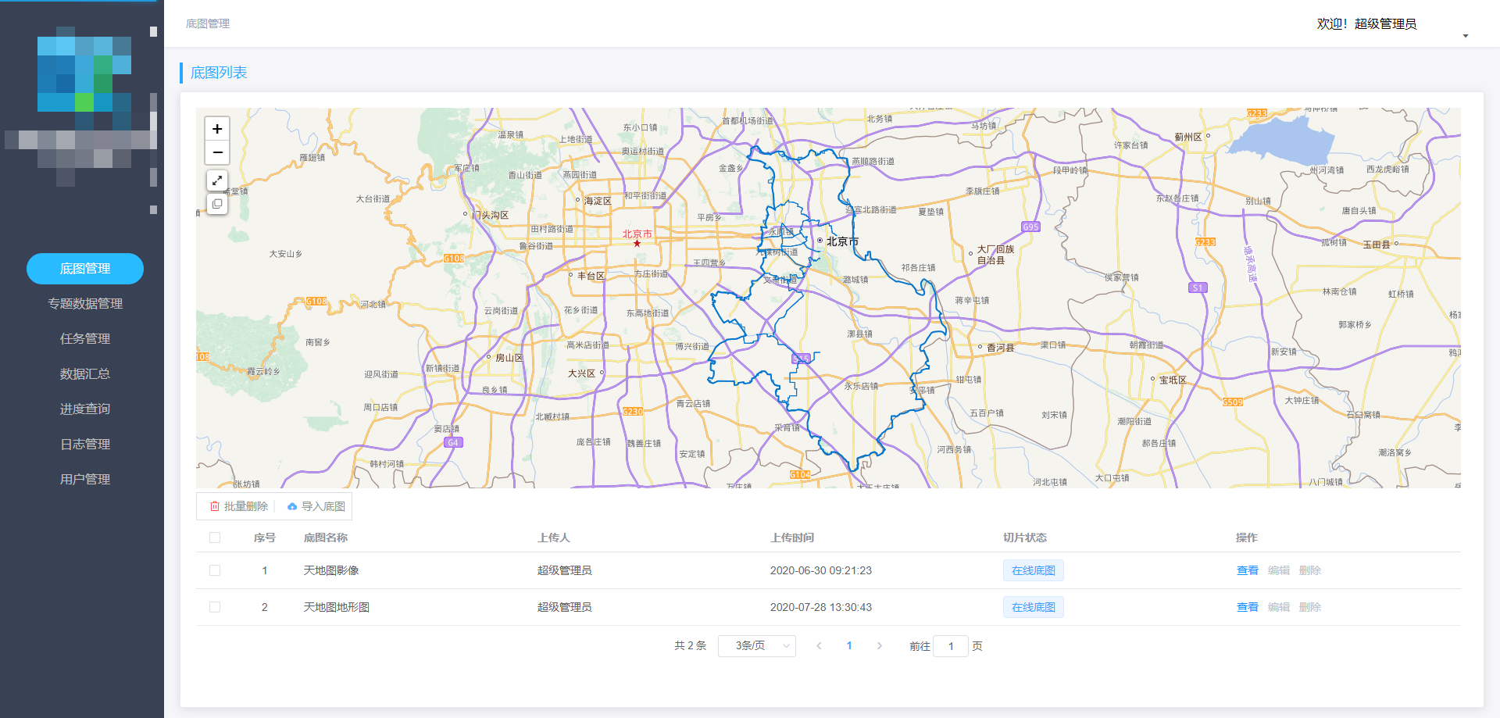Click 删除 for 天地图影像 row

click(1310, 570)
